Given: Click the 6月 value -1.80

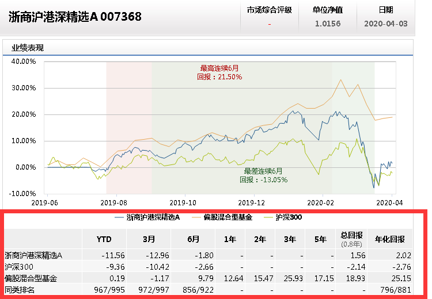Looking at the screenshot, I should [204, 255].
